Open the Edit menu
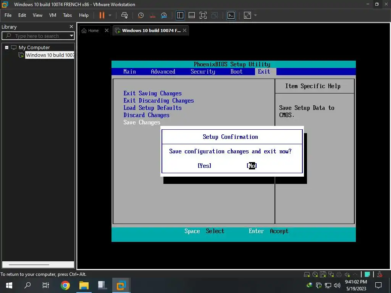 pos(22,15)
